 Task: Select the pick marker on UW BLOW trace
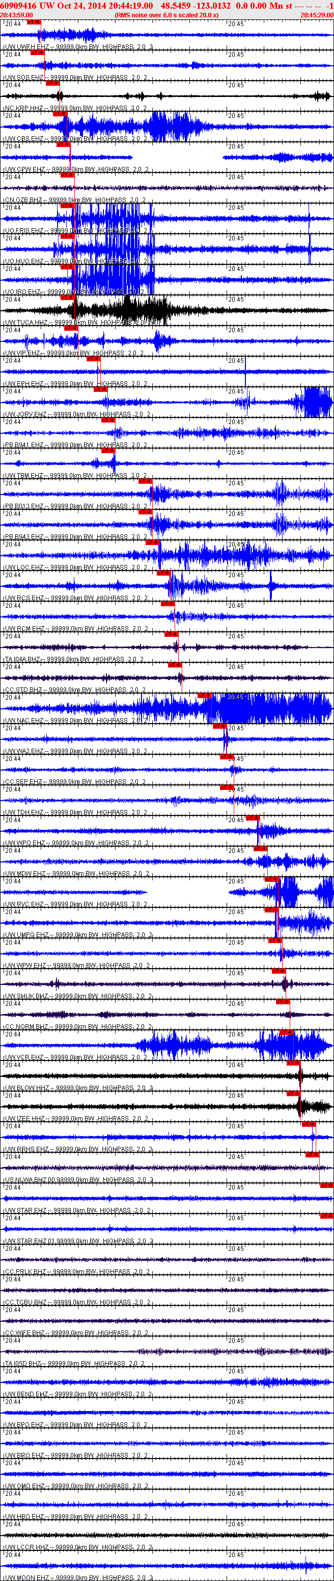click(294, 1063)
